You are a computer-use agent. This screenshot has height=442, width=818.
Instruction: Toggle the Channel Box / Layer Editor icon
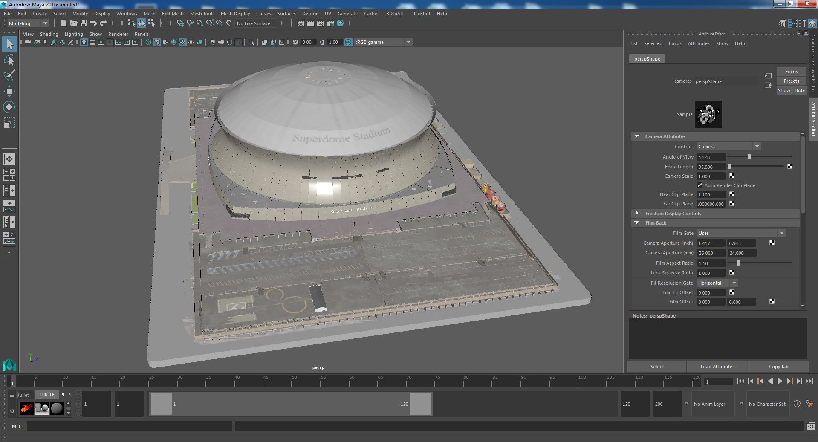click(812, 23)
